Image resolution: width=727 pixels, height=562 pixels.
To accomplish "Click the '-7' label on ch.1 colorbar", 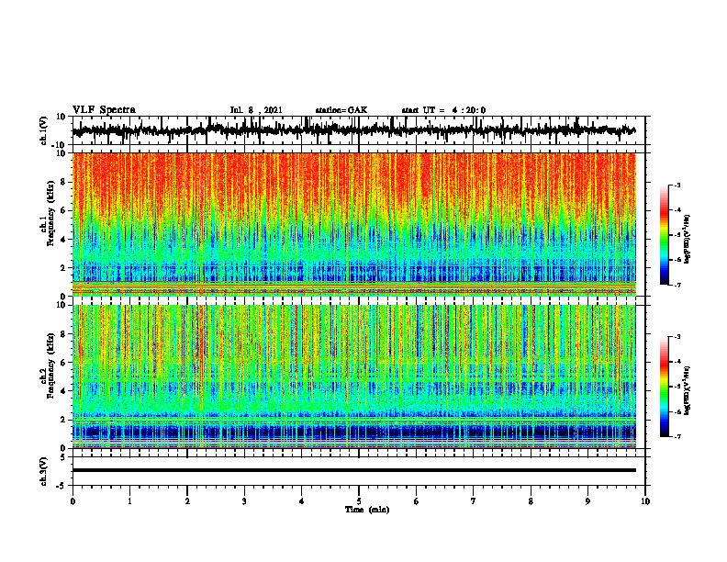I will pos(677,285).
